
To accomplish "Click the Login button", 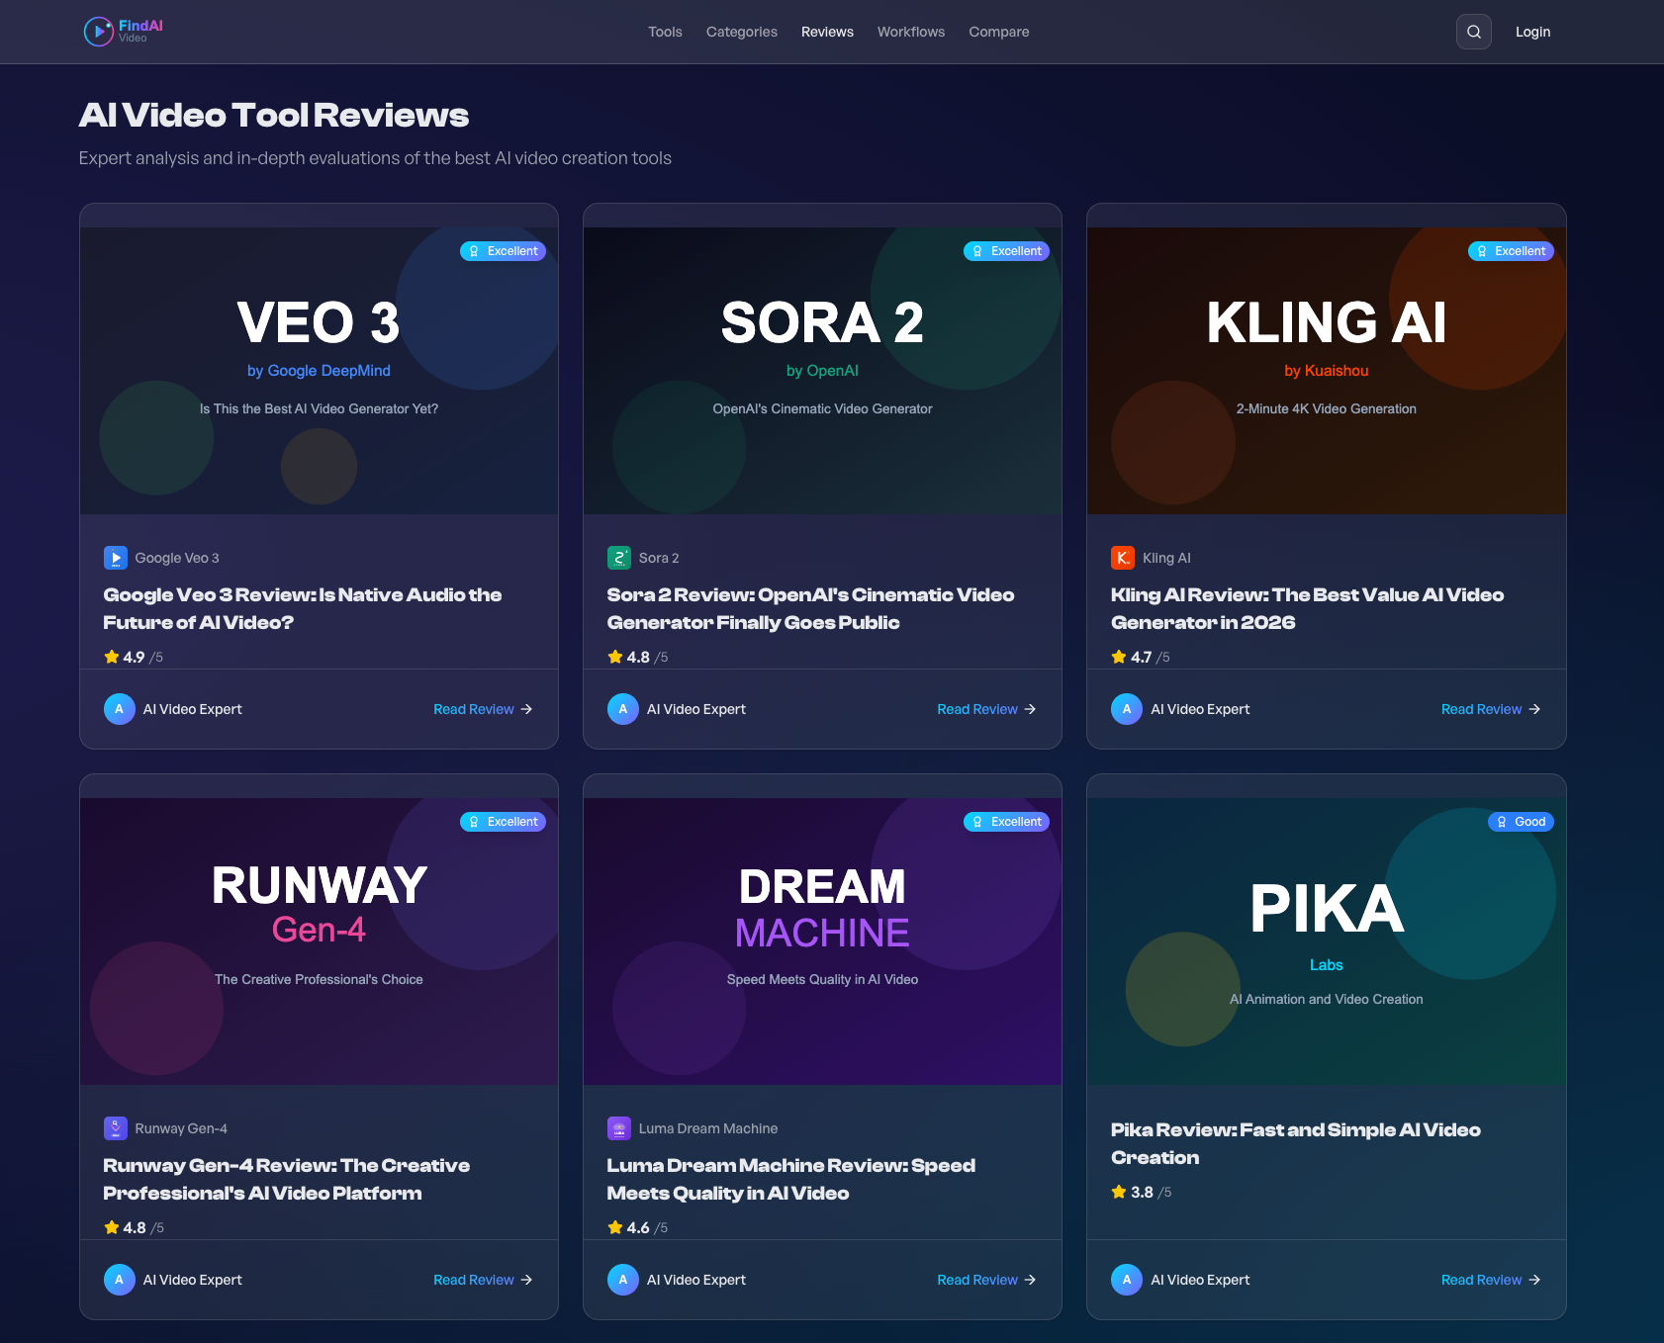I will pos(1532,32).
